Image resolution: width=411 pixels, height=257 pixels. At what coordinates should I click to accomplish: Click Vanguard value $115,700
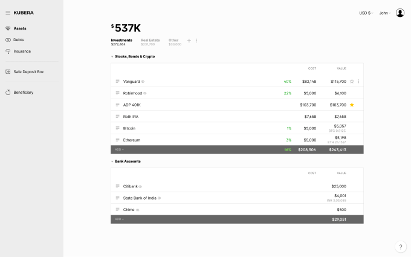tap(338, 81)
